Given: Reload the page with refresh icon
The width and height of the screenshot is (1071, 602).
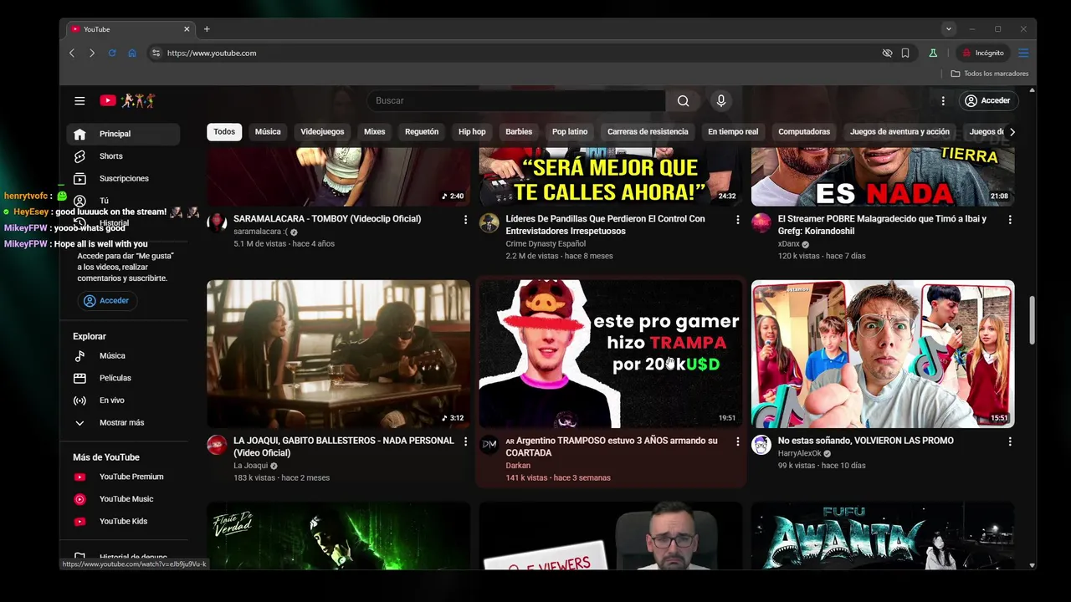Looking at the screenshot, I should 112,53.
